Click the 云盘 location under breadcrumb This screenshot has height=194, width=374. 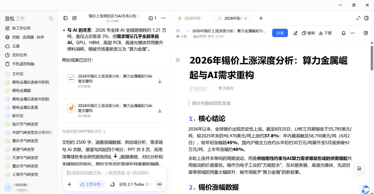coord(181,36)
